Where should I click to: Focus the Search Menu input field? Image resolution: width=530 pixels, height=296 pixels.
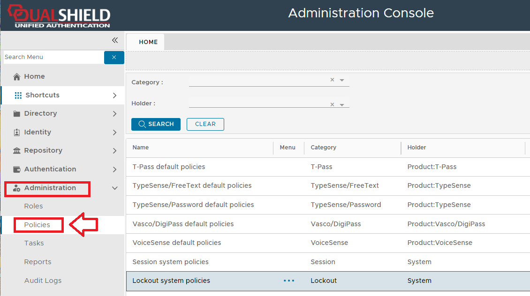point(53,57)
